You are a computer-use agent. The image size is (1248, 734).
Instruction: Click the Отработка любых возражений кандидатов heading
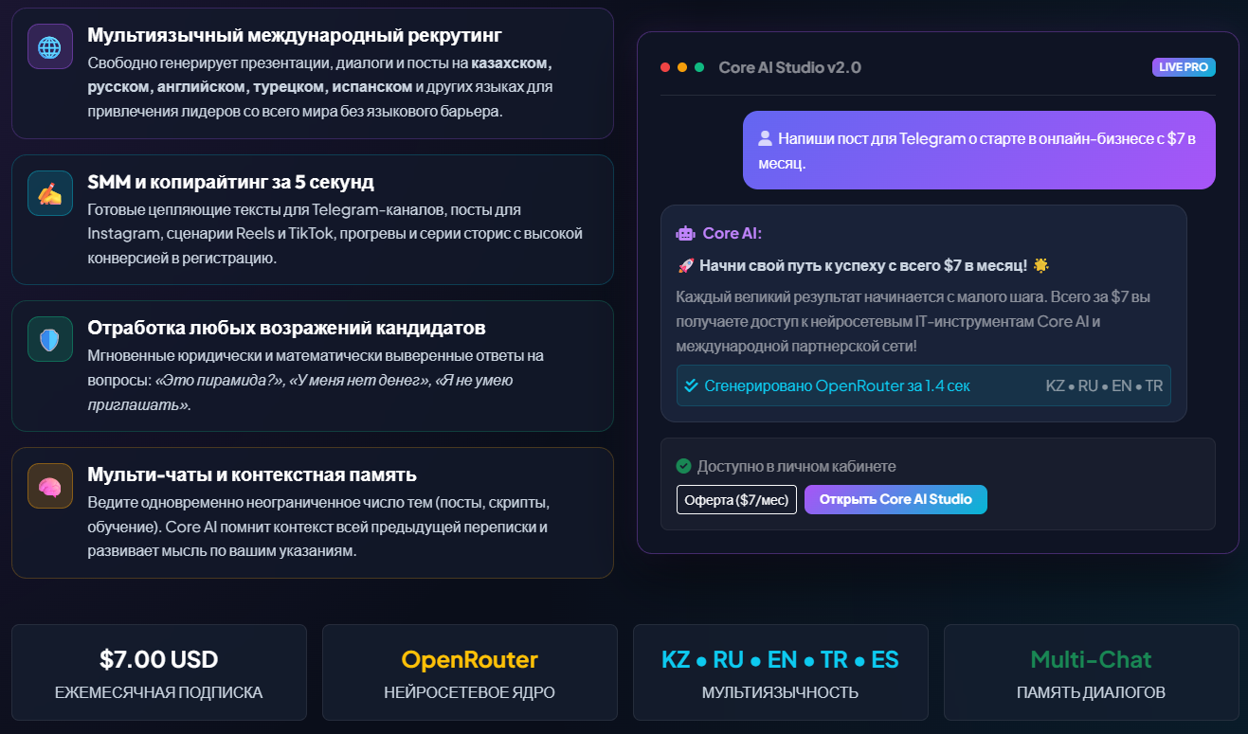[x=286, y=328]
